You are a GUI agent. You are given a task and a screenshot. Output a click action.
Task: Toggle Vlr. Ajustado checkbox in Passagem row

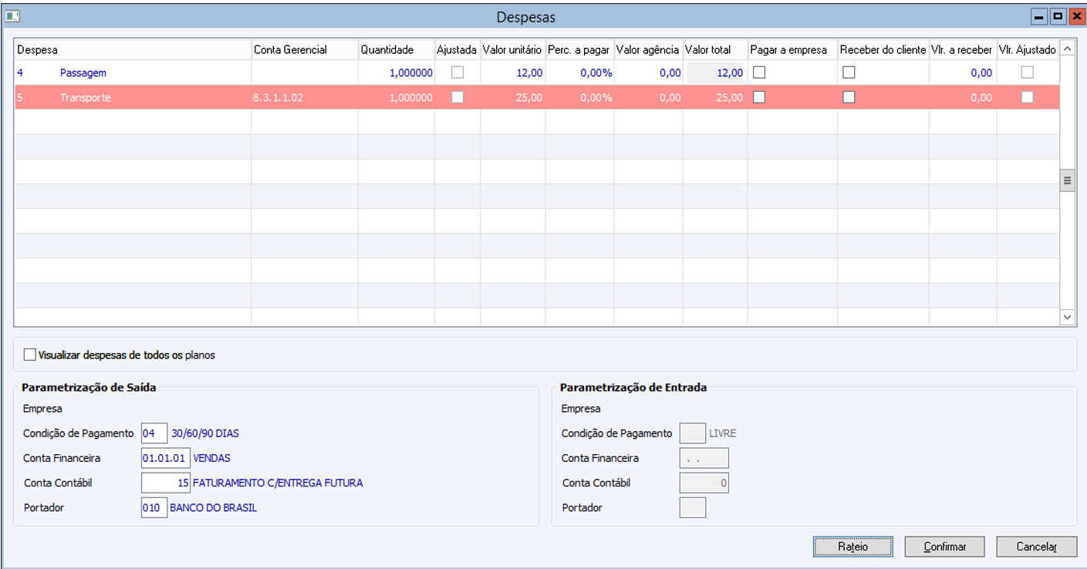[x=1027, y=72]
